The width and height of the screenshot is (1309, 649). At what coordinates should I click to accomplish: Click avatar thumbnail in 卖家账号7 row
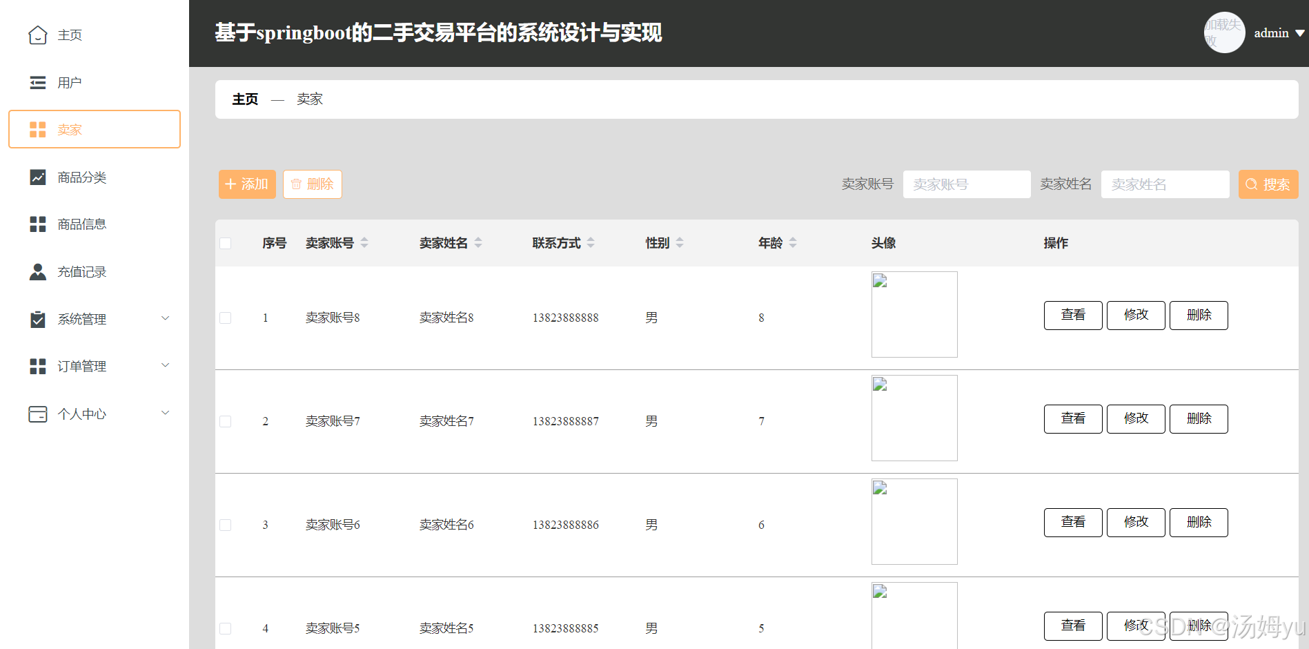point(914,418)
